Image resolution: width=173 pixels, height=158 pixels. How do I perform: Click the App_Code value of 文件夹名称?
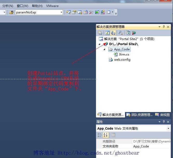[x=141, y=146]
